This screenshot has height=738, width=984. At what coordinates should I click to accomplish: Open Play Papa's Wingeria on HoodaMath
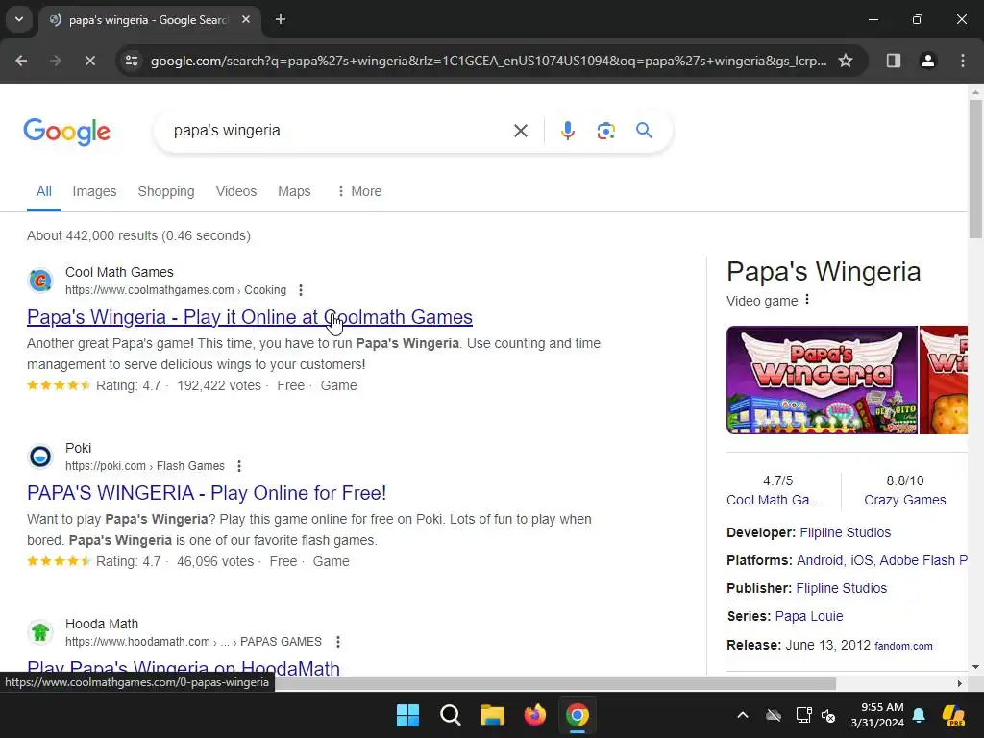(184, 668)
